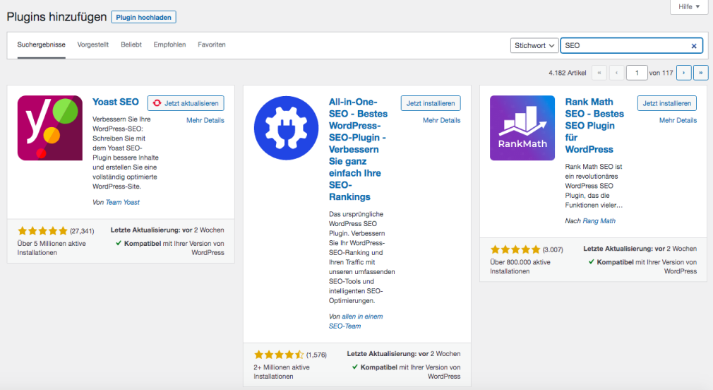This screenshot has width=713, height=390.
Task: Click the von 117 page total text
Action: tap(661, 73)
